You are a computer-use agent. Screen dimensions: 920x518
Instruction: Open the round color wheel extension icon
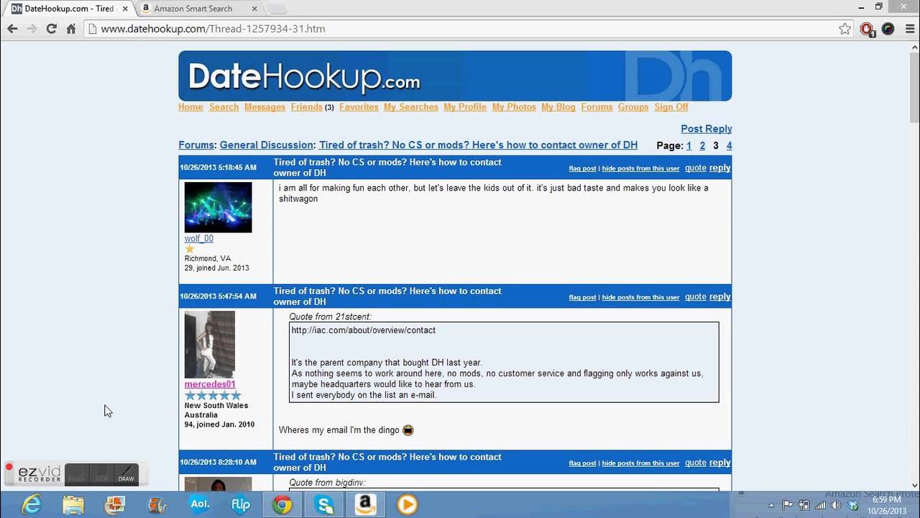click(888, 29)
